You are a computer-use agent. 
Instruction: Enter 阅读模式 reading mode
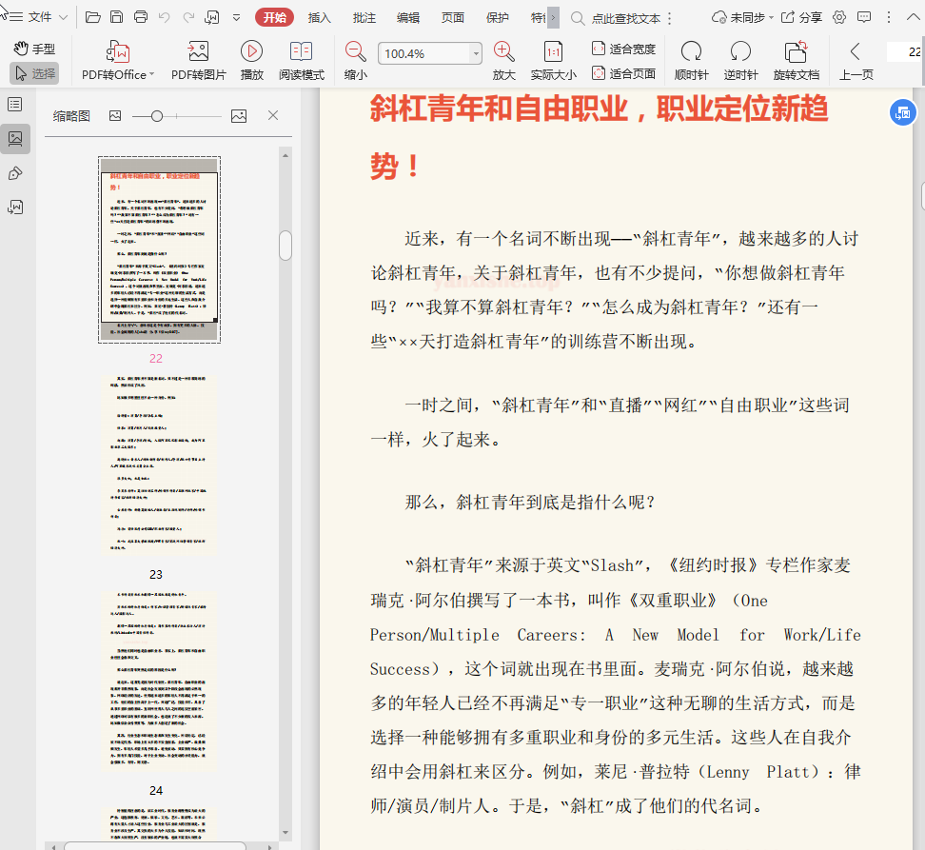(301, 53)
